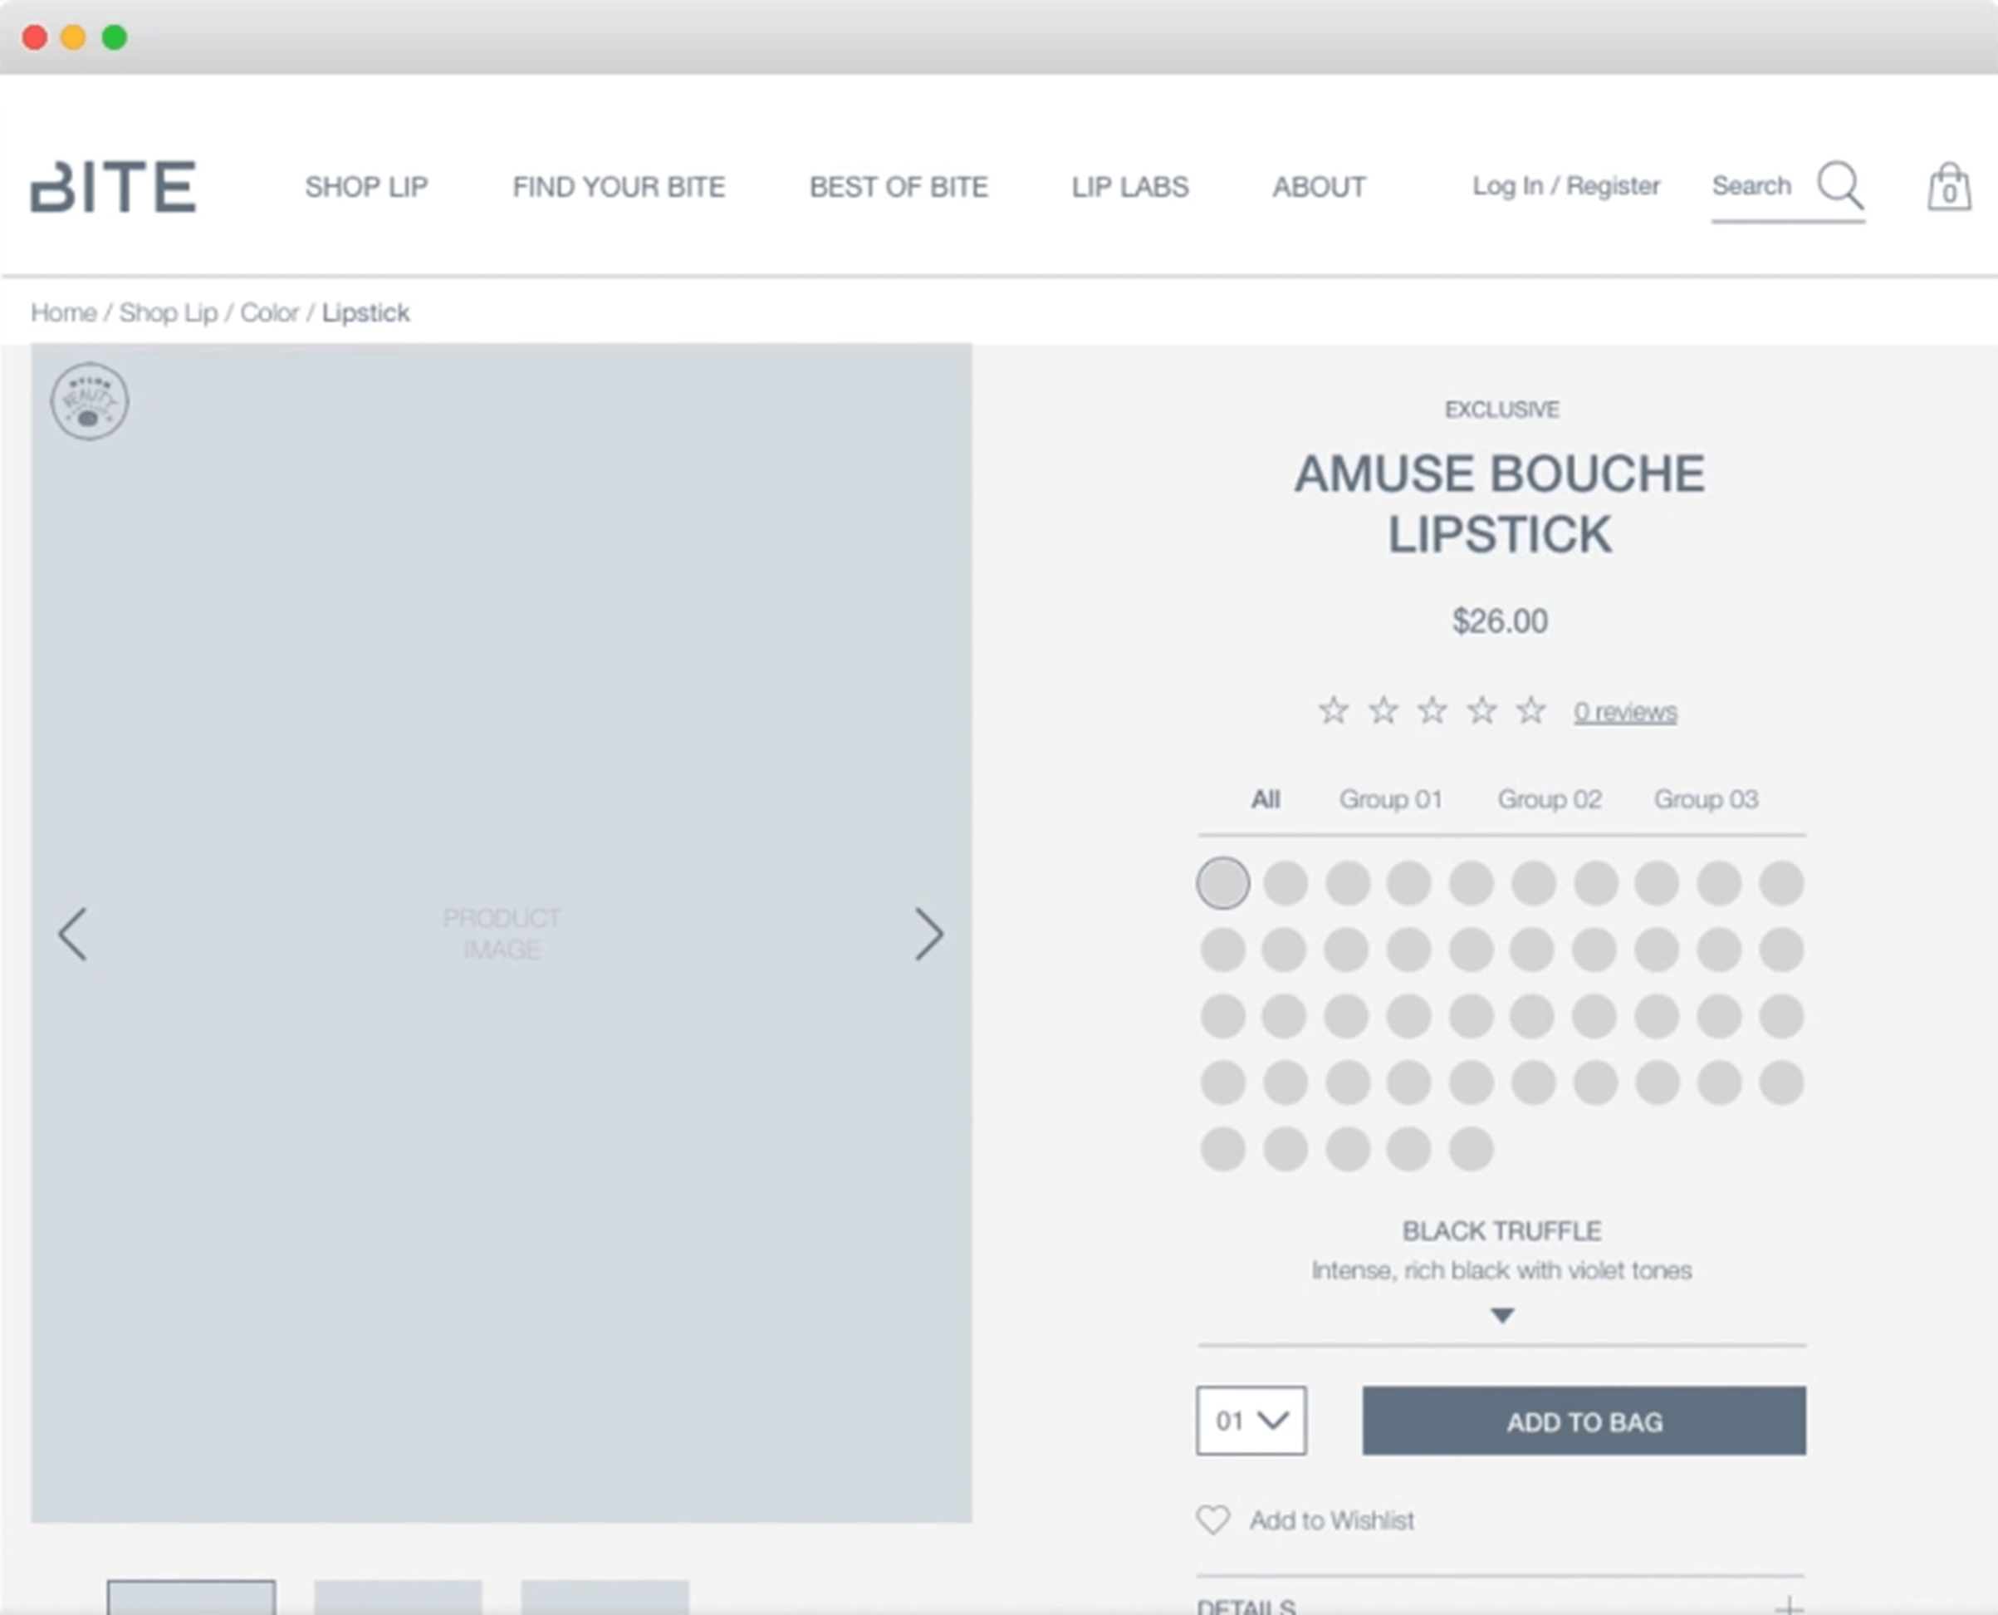Select the first outlined product thumbnail

[191, 1598]
